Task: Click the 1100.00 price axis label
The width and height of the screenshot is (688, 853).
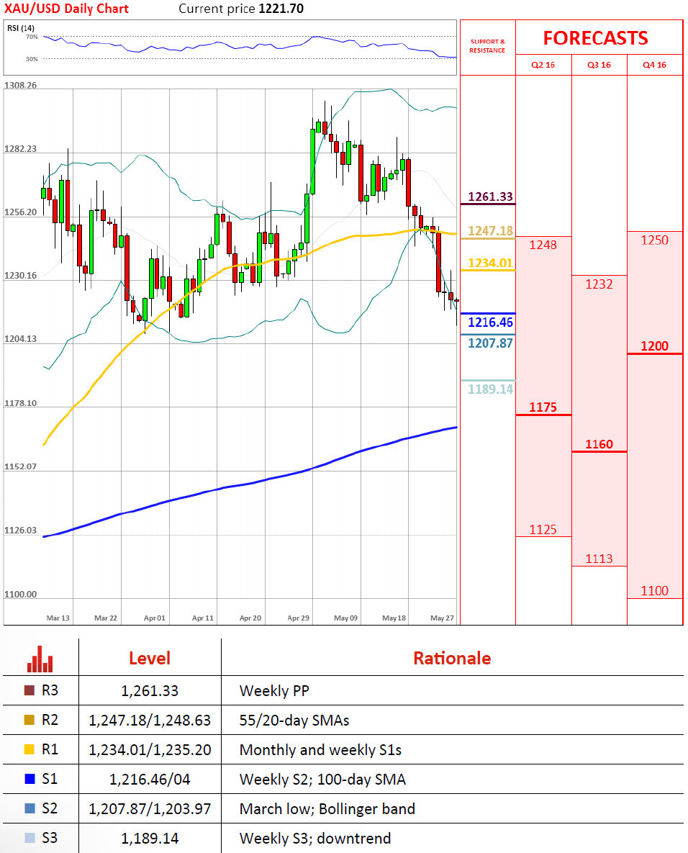Action: (x=20, y=595)
